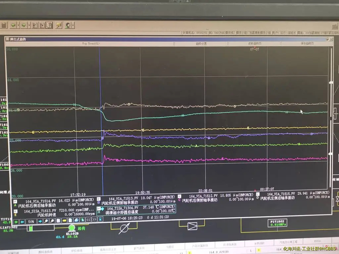Click the vertical scale slider at right edge
The height and width of the screenshot is (254, 339).
pos(330,83)
